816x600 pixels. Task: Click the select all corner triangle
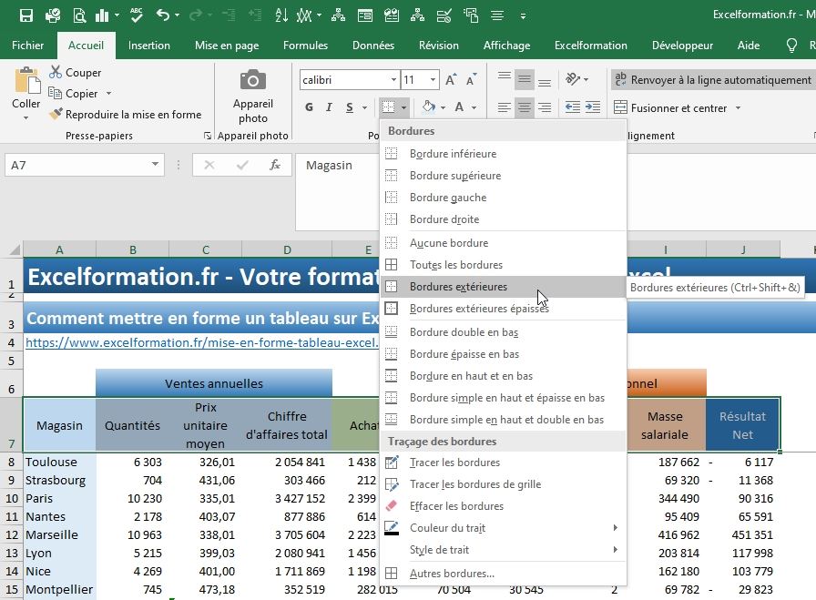click(x=15, y=249)
